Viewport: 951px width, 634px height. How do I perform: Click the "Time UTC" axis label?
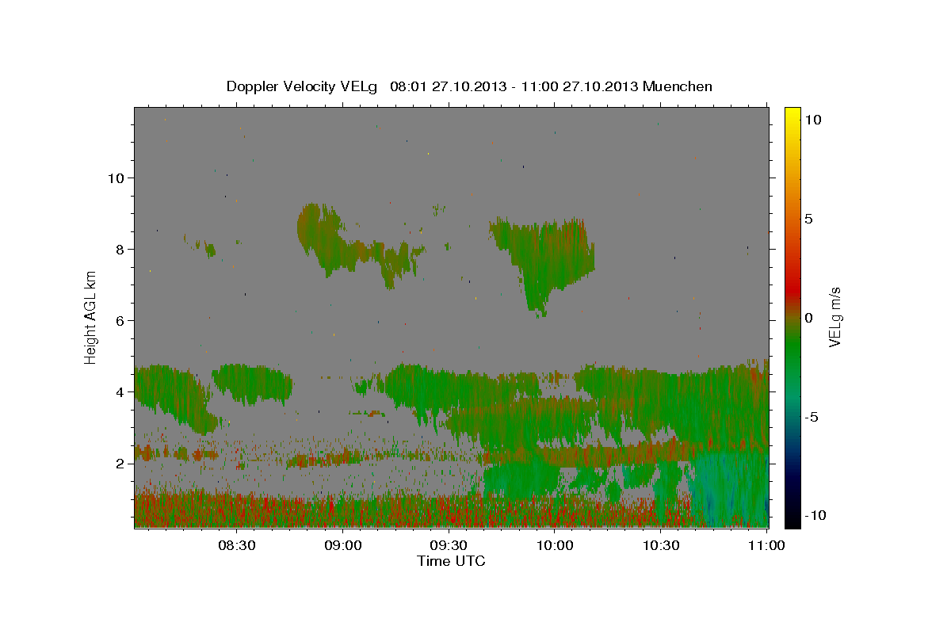[x=451, y=561]
